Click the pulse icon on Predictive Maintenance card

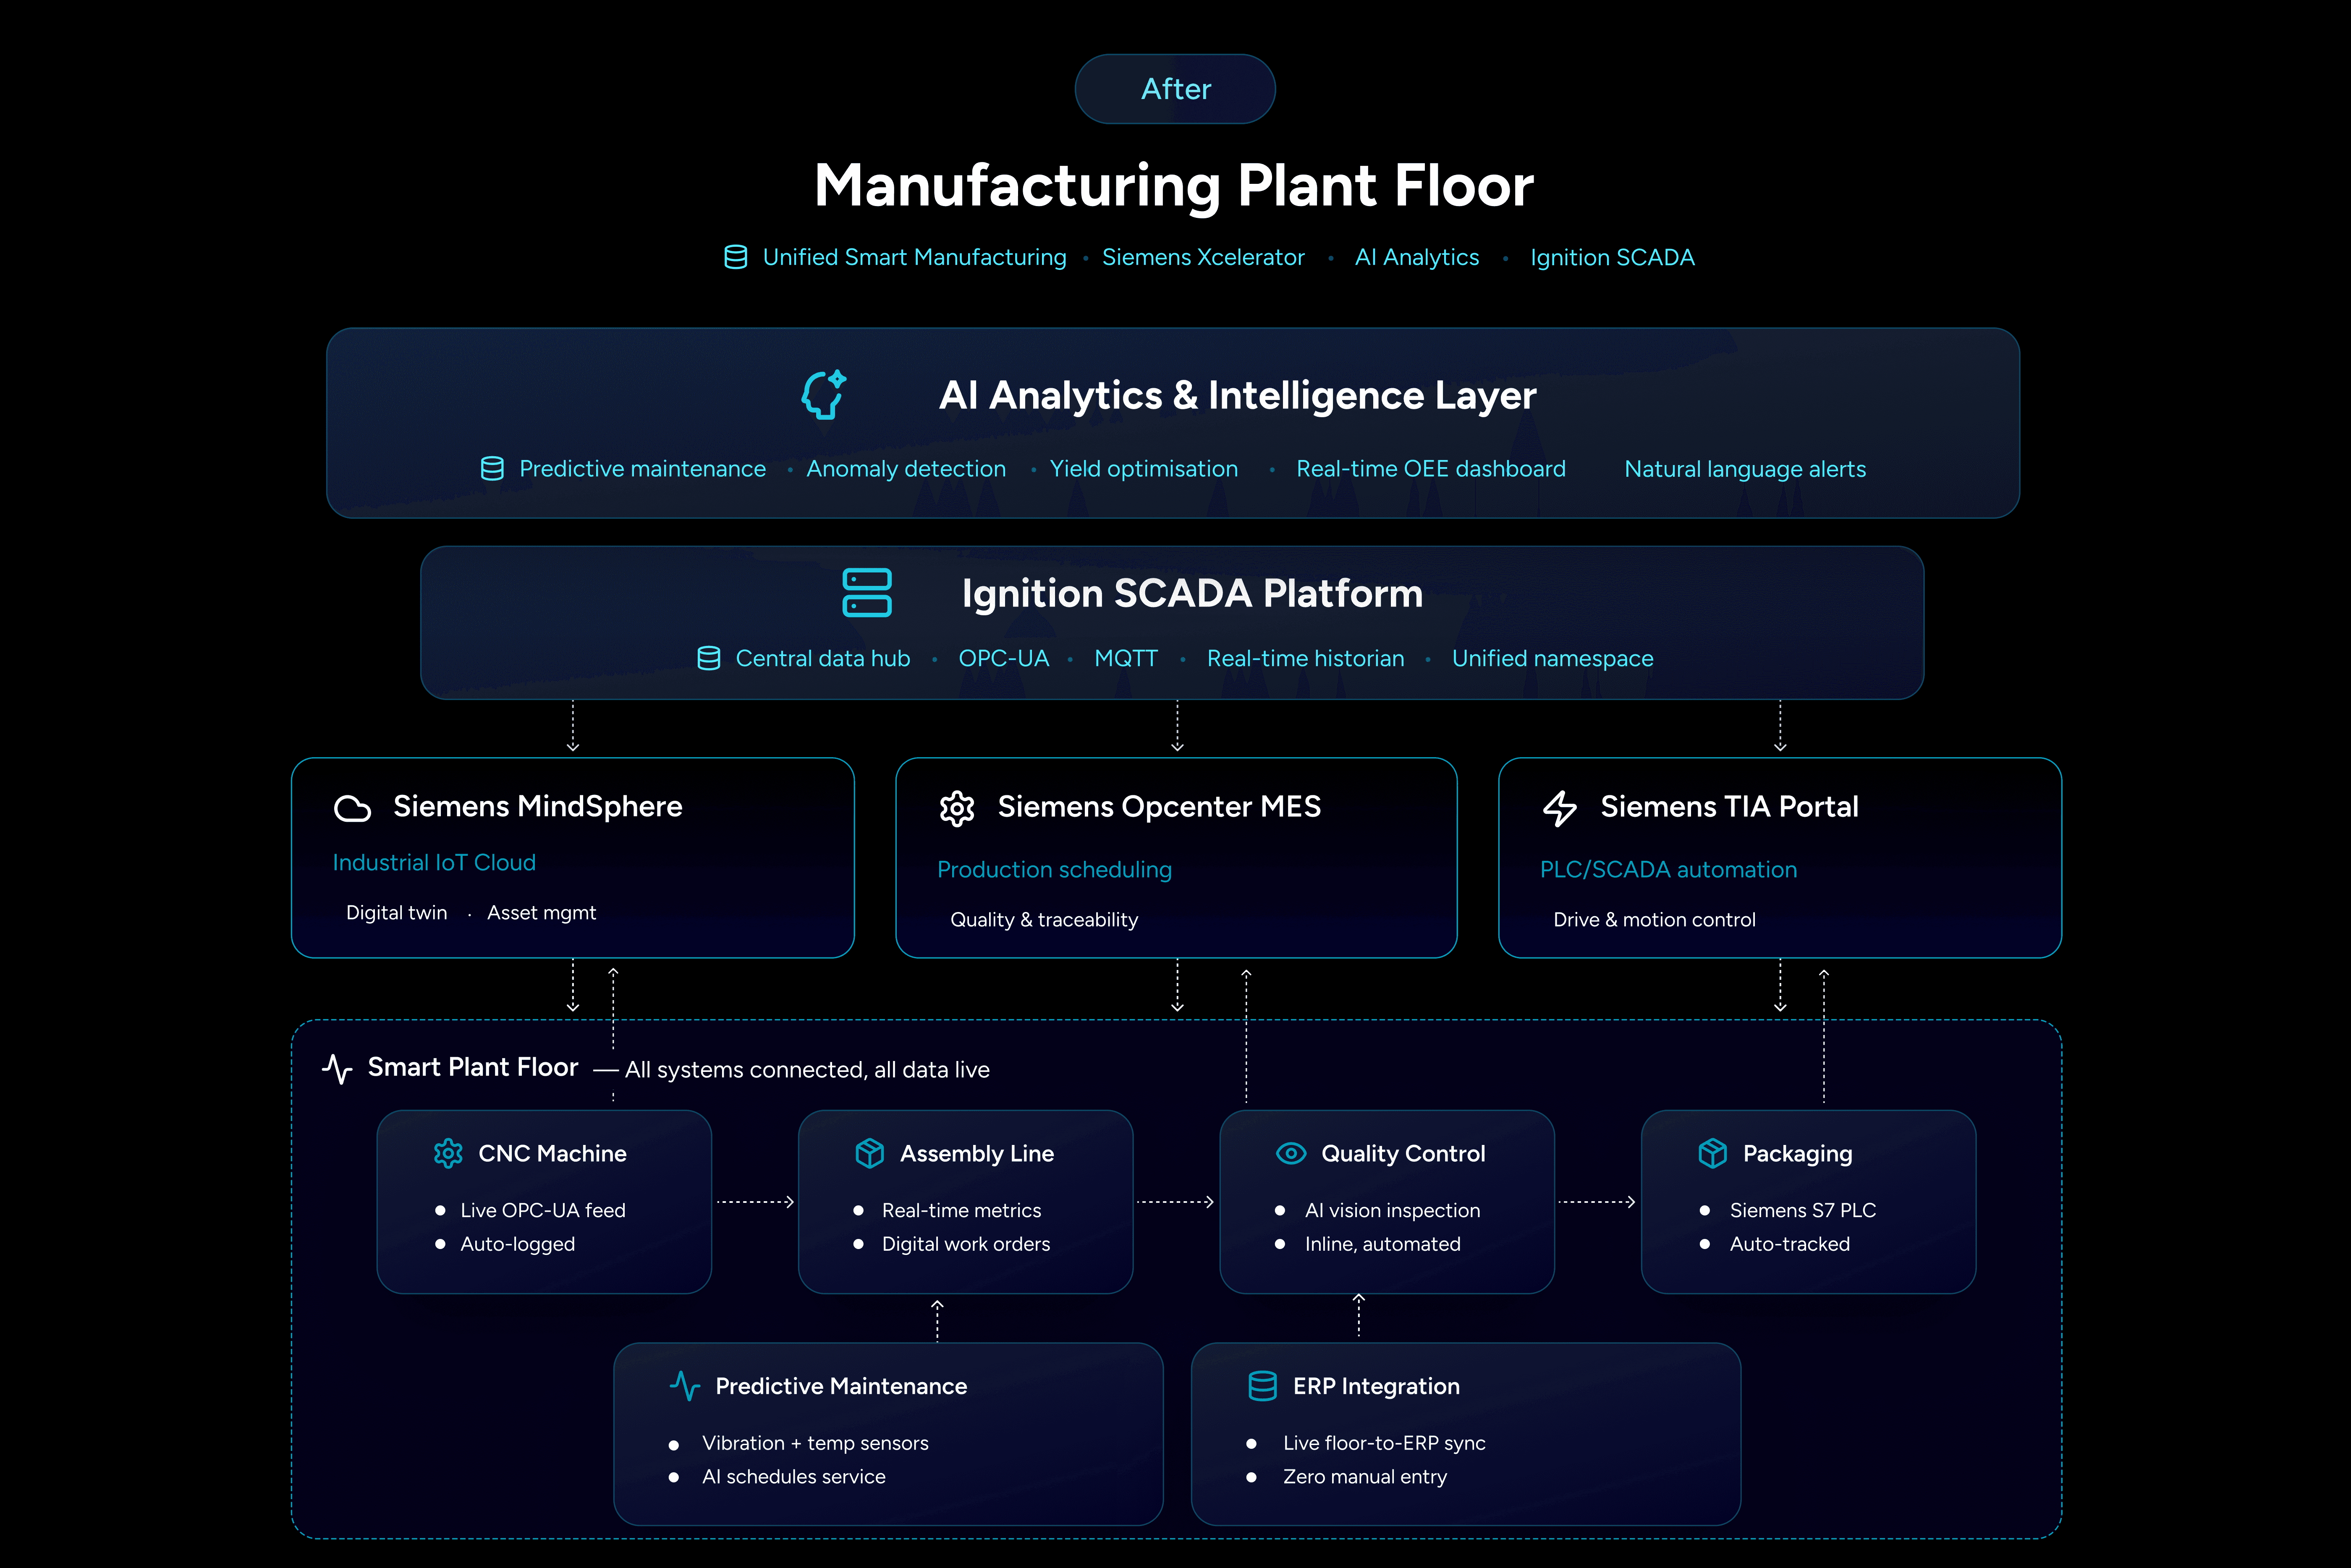pyautogui.click(x=685, y=1386)
